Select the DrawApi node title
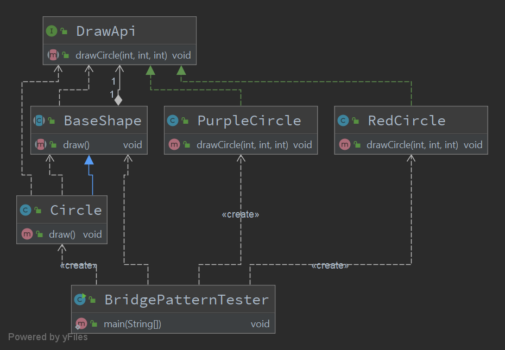 tap(105, 31)
